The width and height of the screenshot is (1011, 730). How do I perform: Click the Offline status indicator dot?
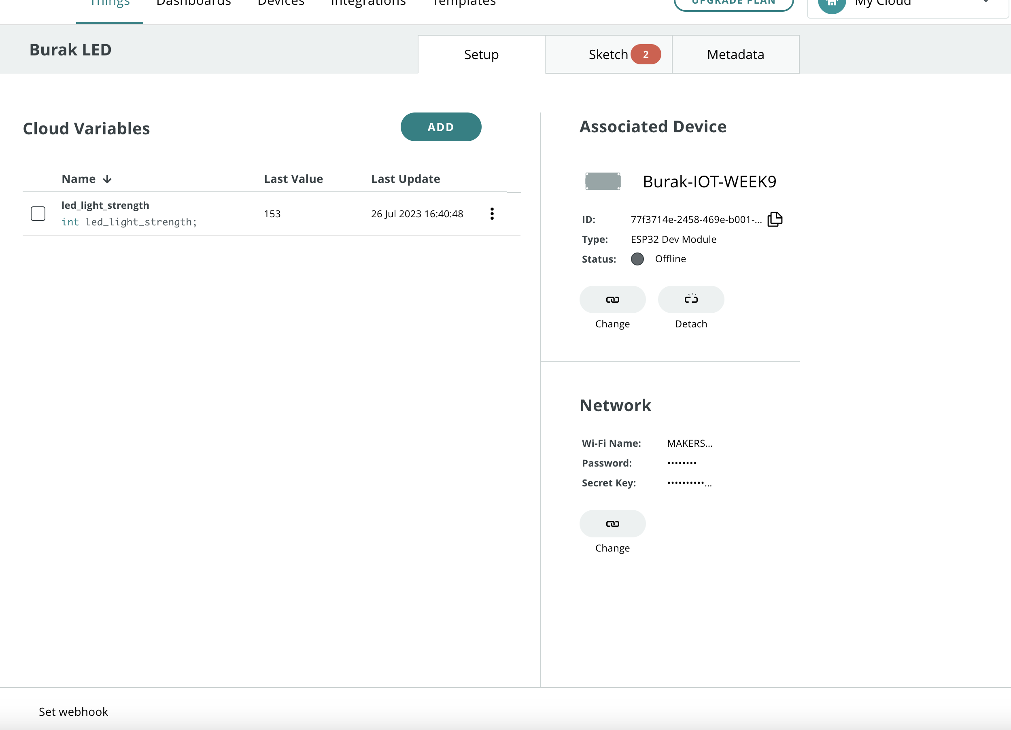tap(637, 259)
